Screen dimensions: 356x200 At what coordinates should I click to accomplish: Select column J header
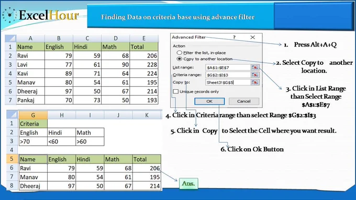[118, 115]
